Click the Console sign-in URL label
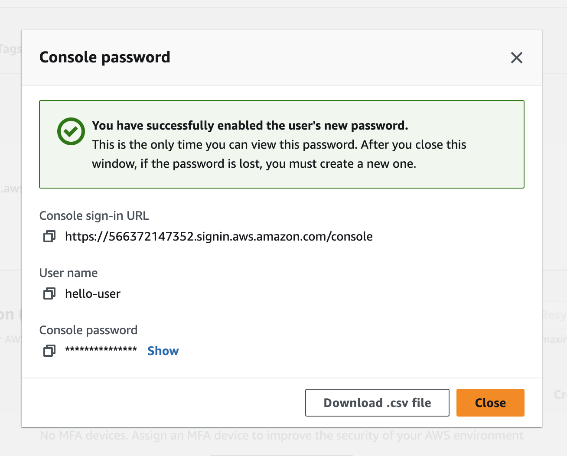This screenshot has height=456, width=567. 94,216
